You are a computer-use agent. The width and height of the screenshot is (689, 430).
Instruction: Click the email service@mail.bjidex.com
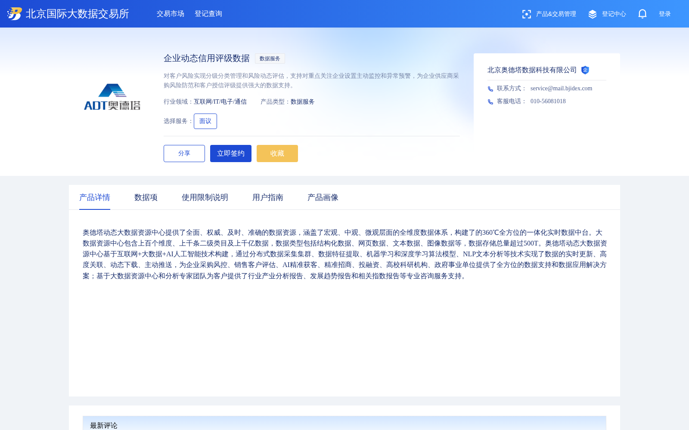click(x=561, y=89)
